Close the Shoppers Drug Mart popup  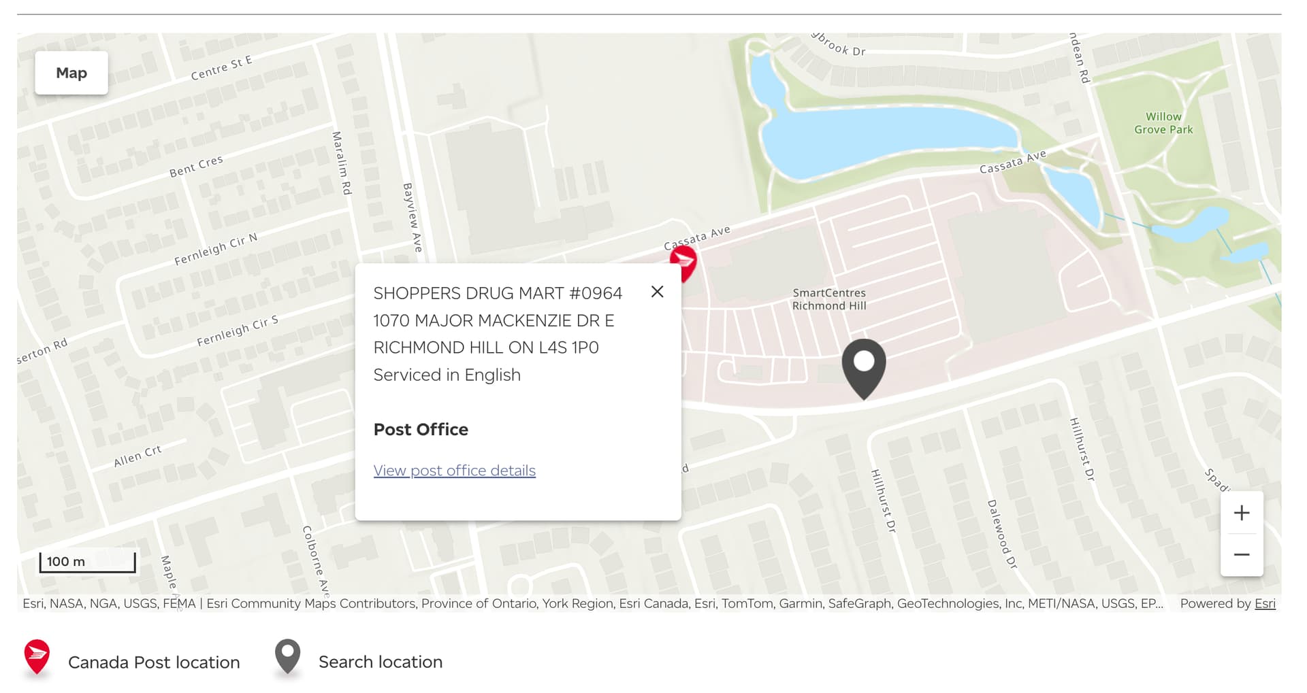click(x=657, y=292)
